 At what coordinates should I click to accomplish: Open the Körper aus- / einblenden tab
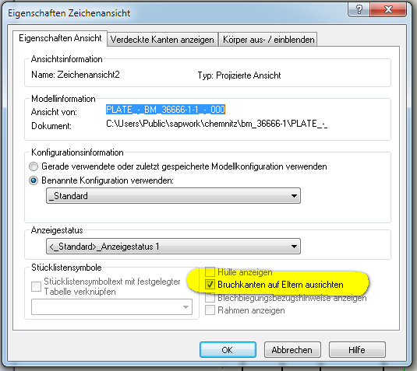[x=268, y=40]
